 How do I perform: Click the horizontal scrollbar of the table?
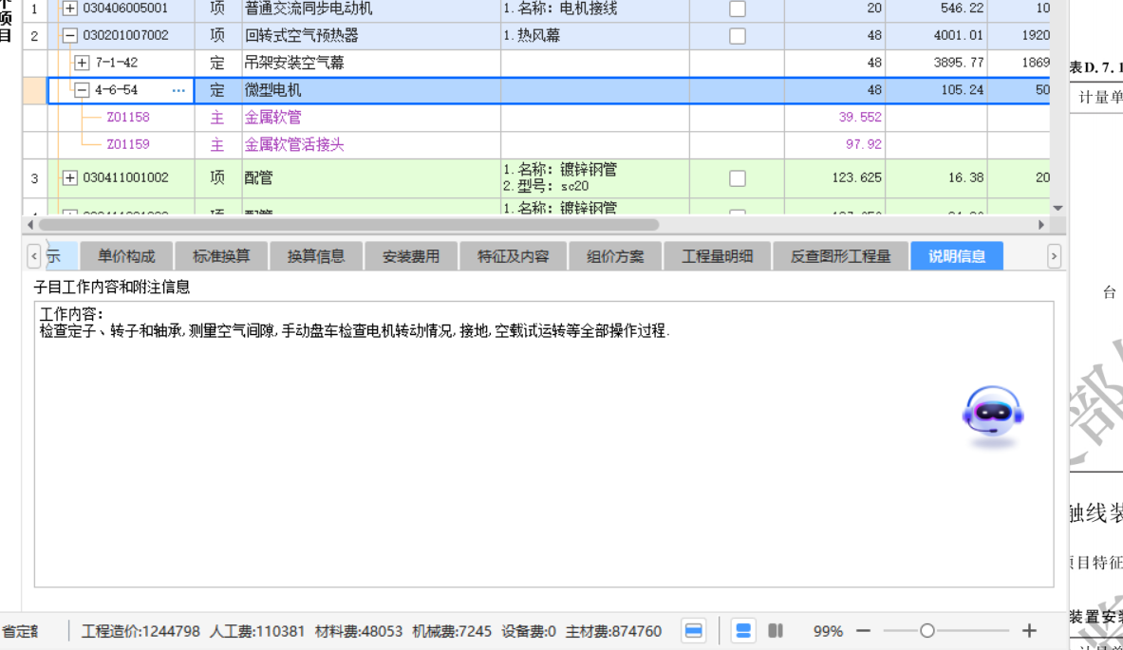coord(348,225)
